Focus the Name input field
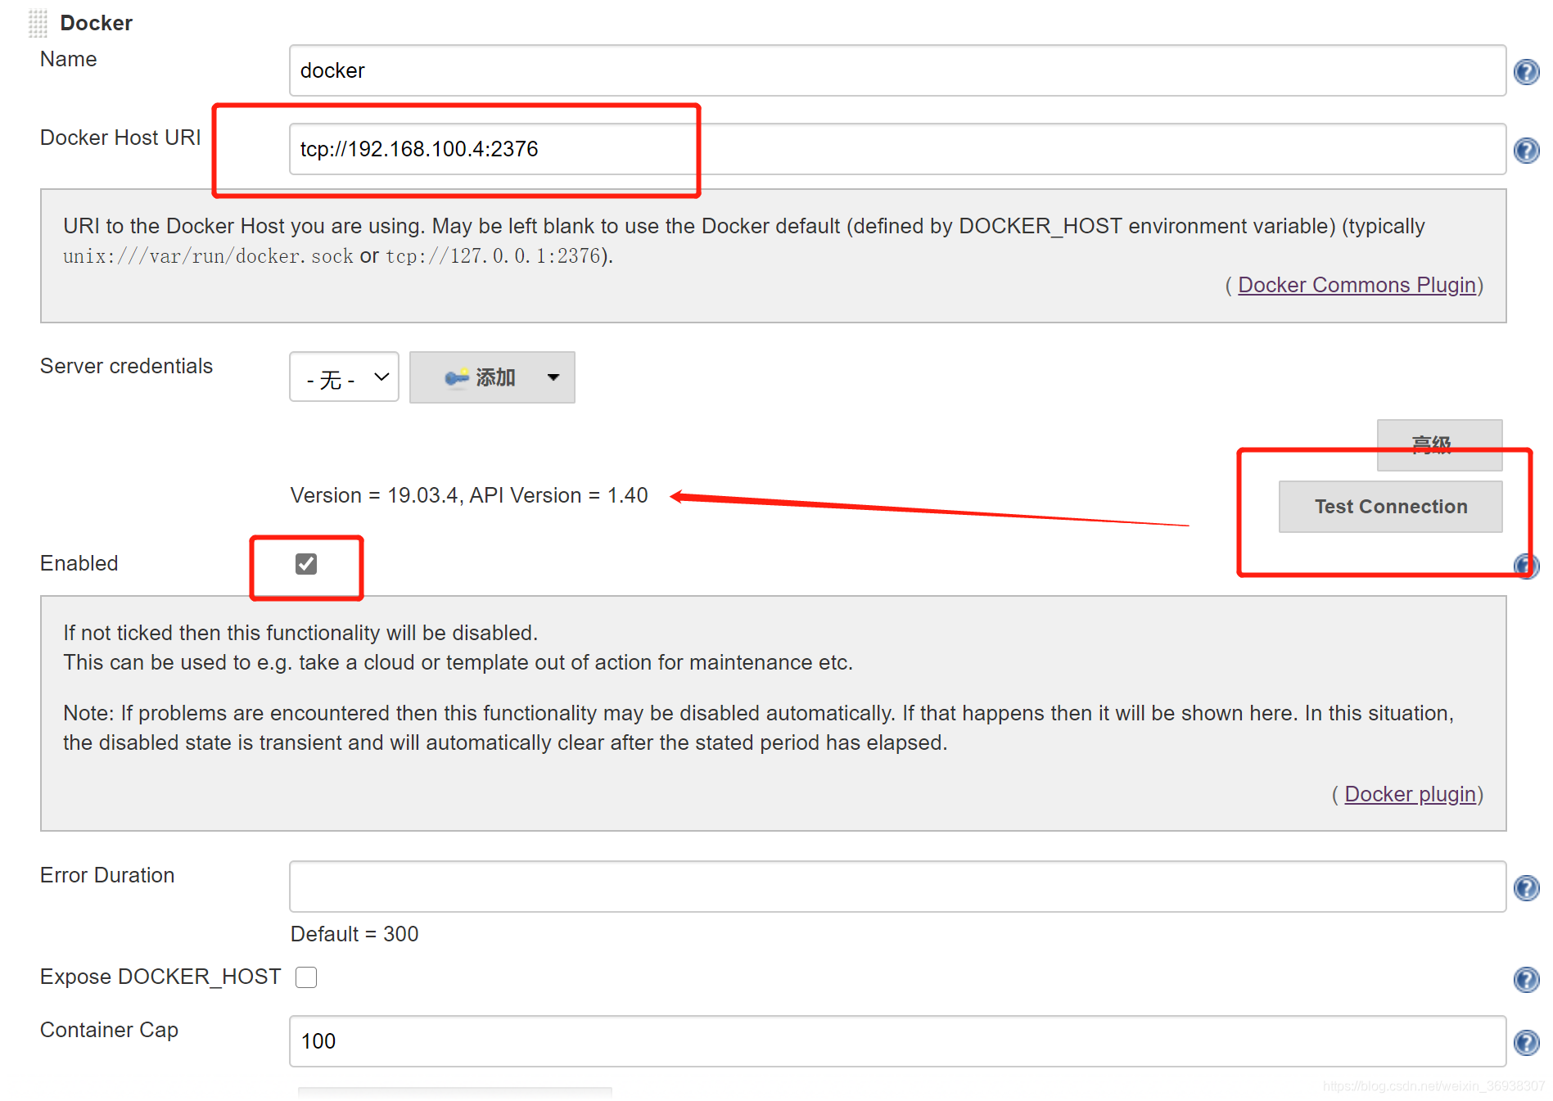Viewport: 1553px width, 1101px height. tap(897, 70)
